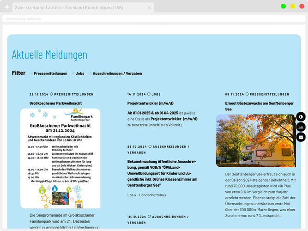The width and height of the screenshot is (308, 231).
Task: Select the Jobs filter option
Action: [73, 73]
